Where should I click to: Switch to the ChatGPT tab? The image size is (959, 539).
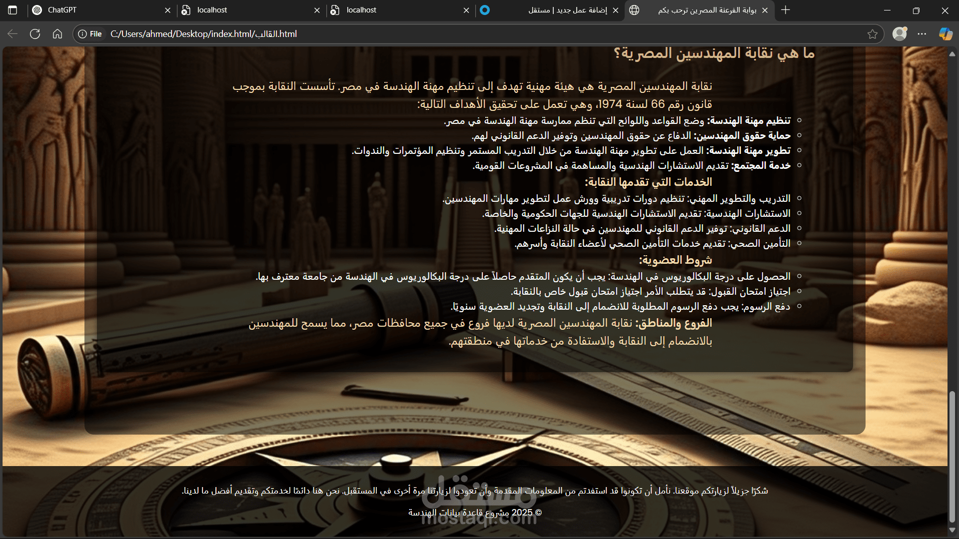coord(101,10)
